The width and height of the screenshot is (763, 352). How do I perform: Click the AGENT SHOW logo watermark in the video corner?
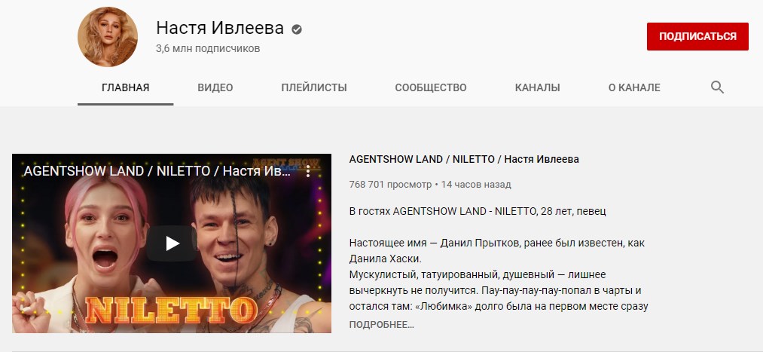tap(286, 162)
